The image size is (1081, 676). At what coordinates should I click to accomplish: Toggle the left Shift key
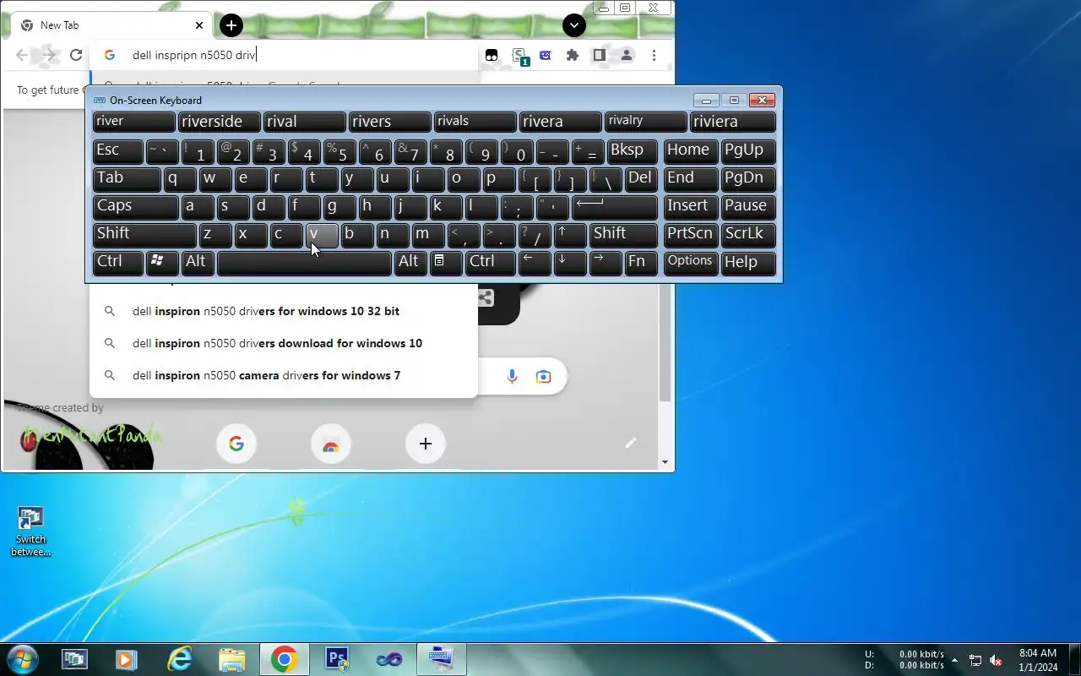tap(144, 235)
